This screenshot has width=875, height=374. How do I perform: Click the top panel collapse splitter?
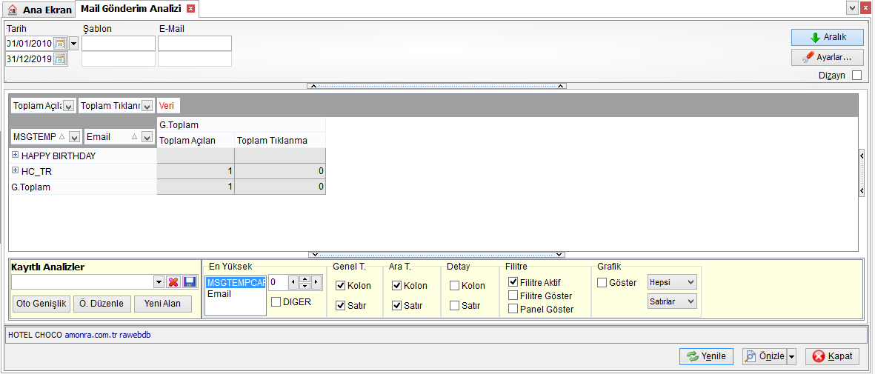coord(437,86)
